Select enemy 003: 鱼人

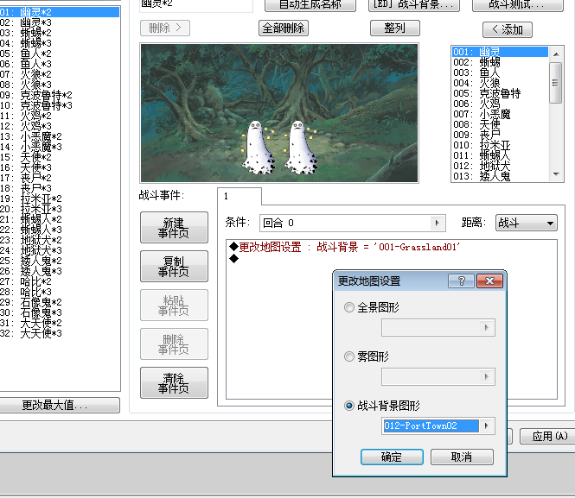point(500,72)
